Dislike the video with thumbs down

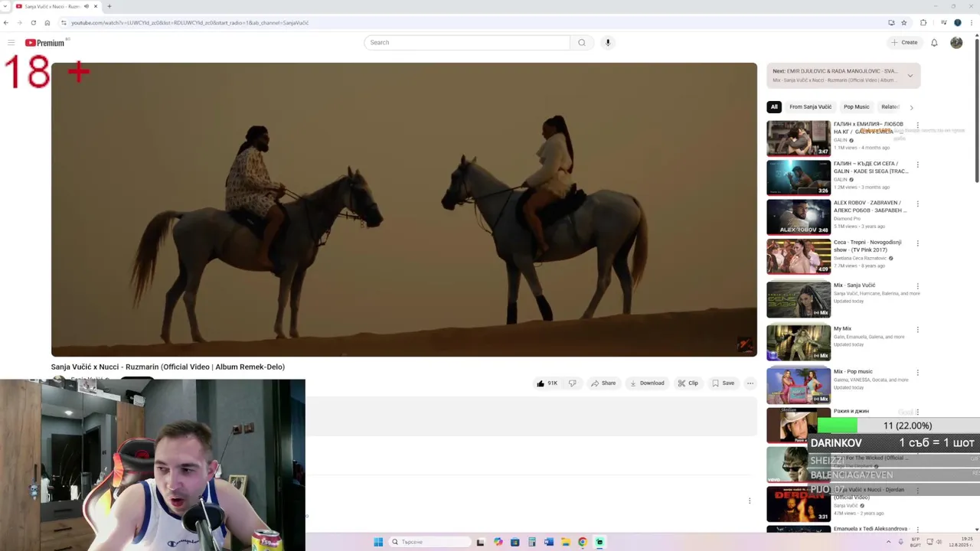click(x=572, y=383)
